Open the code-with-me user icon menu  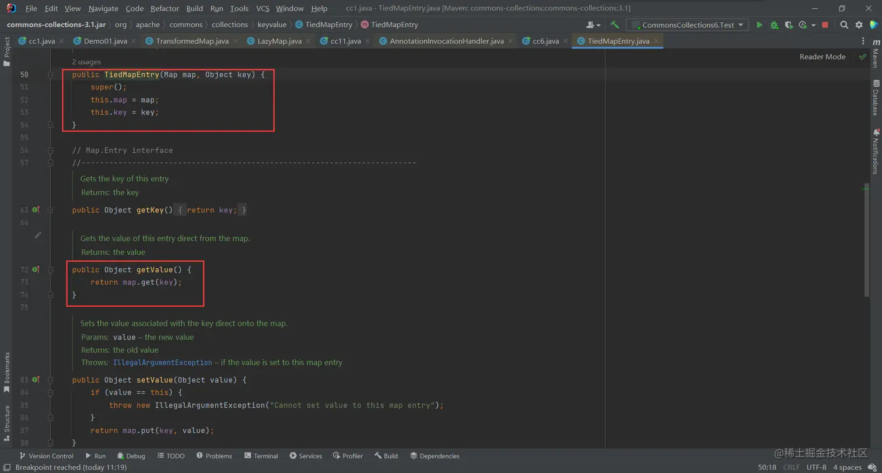pos(594,25)
